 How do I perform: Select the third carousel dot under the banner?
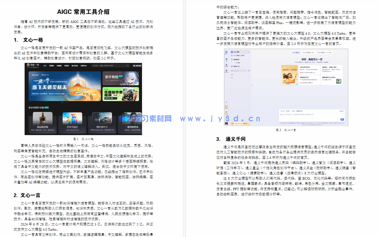[x=65, y=102]
